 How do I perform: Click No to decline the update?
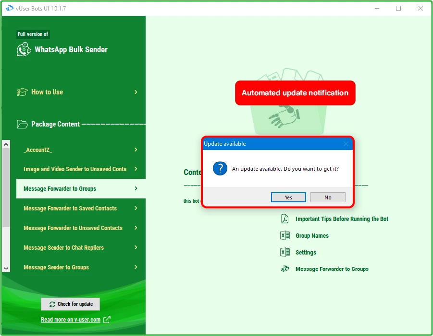pyautogui.click(x=328, y=197)
